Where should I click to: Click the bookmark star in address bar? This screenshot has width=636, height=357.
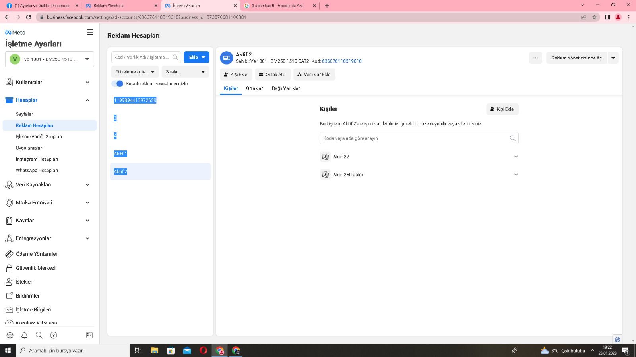point(594,17)
